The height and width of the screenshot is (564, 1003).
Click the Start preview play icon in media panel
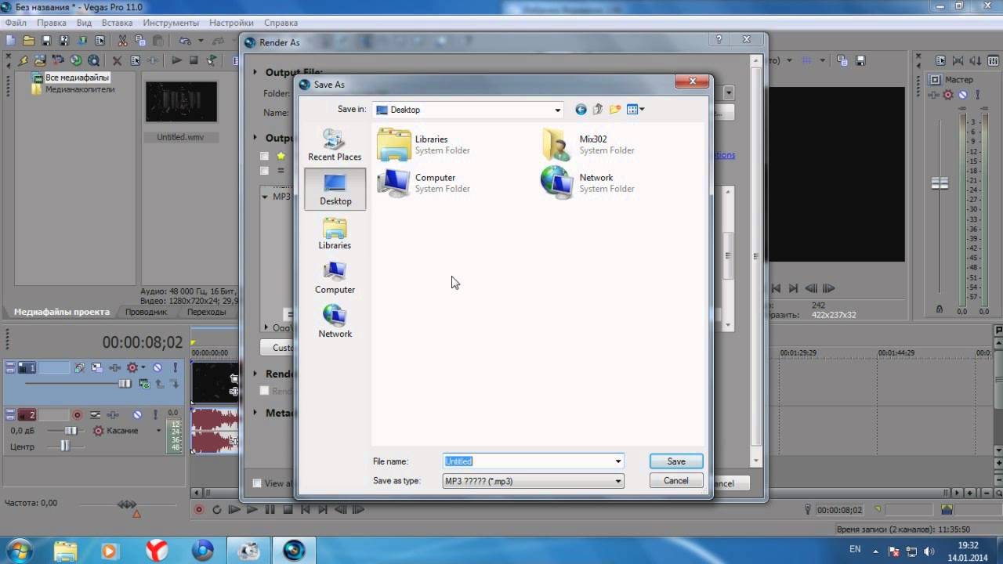point(176,60)
